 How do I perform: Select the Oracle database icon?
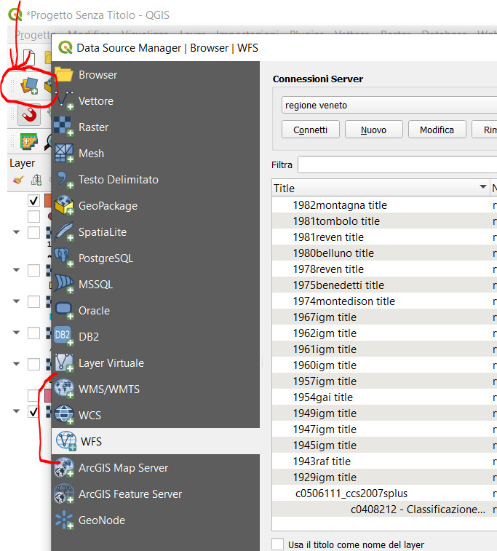64,310
